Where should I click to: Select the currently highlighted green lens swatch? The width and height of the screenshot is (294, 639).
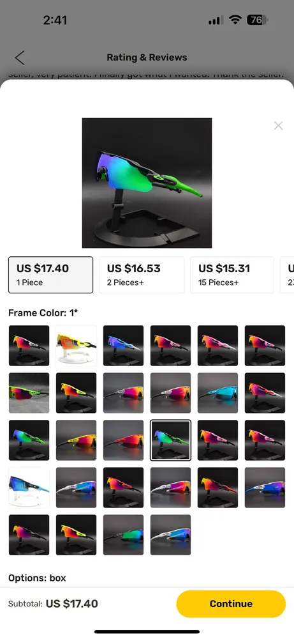click(170, 440)
